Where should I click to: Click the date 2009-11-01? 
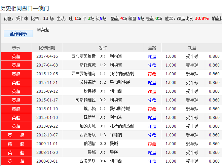click(47, 144)
